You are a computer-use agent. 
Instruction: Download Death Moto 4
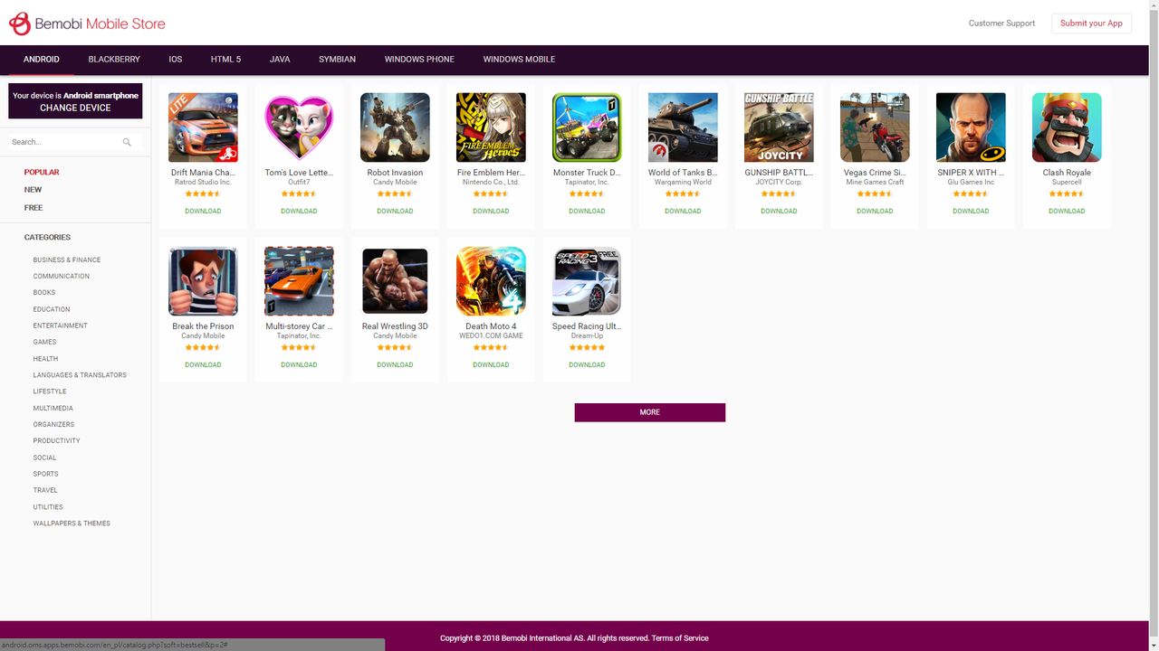pos(491,365)
